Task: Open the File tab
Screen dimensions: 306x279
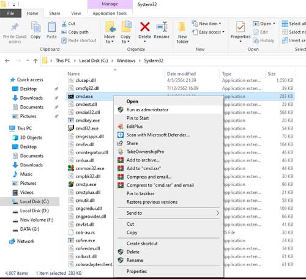Action: 10,13
